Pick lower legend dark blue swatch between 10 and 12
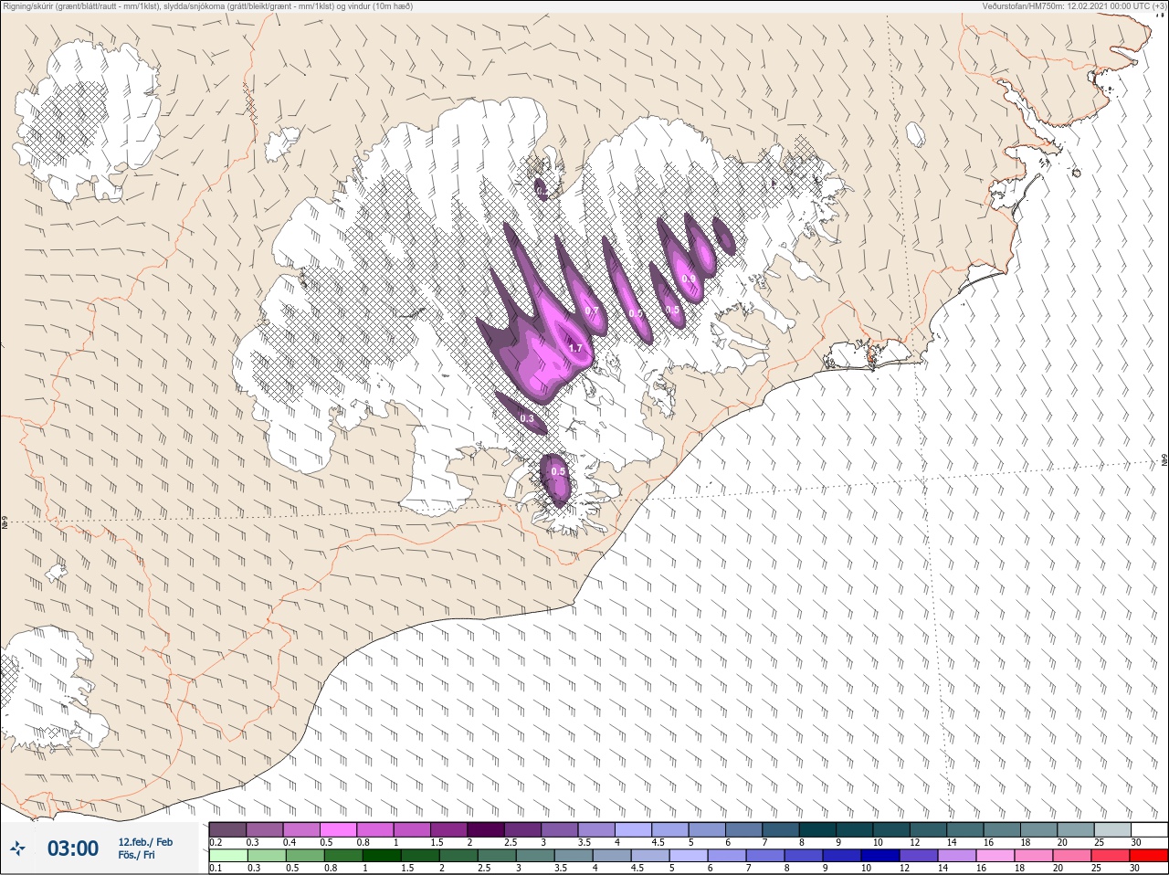 click(880, 856)
